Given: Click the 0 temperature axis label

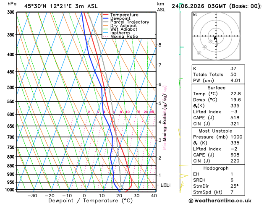Looking at the screenshot, I should pyautogui.click(x=84, y=196).
